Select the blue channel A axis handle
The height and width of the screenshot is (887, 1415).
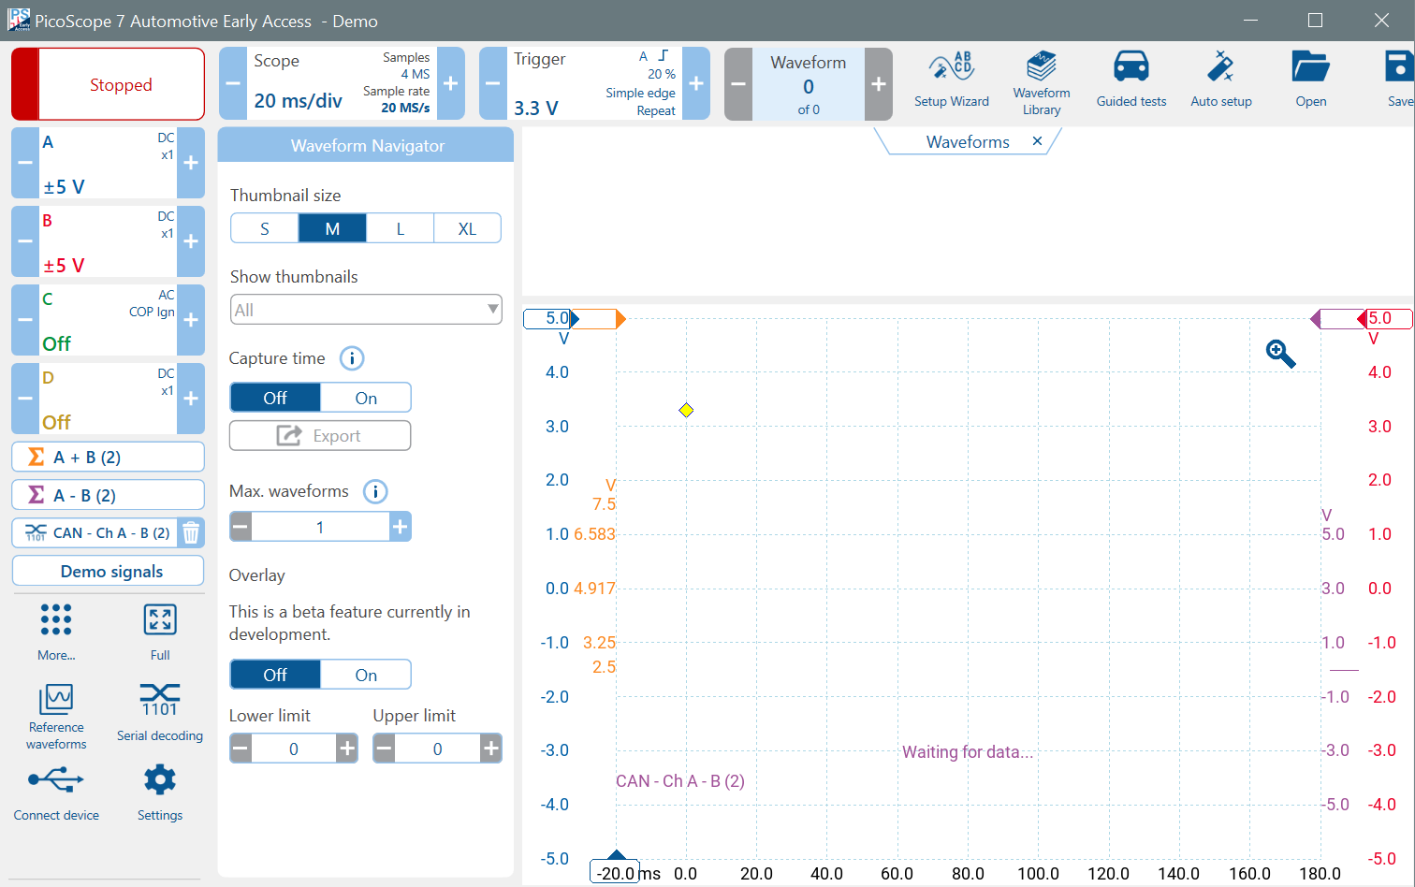pyautogui.click(x=551, y=318)
